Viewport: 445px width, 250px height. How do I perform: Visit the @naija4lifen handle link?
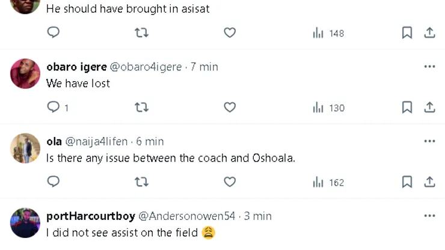96,141
